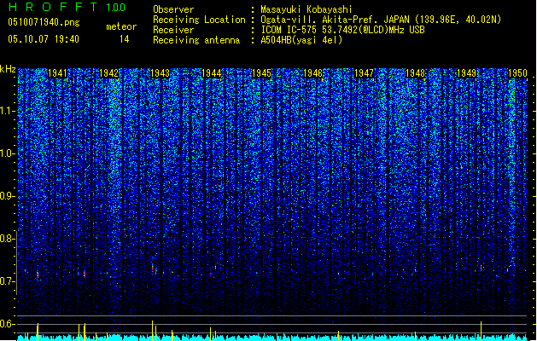The width and height of the screenshot is (537, 341).
Task: Click the meteor label
Action: click(121, 26)
